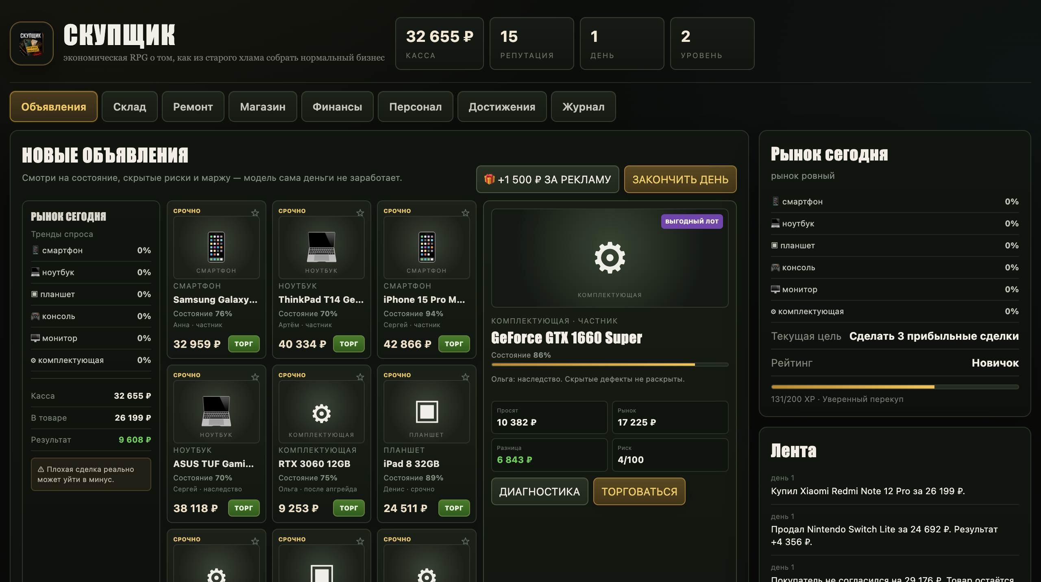Click Торг on RTX 3060 12GB card
1041x582 pixels.
[x=349, y=508]
